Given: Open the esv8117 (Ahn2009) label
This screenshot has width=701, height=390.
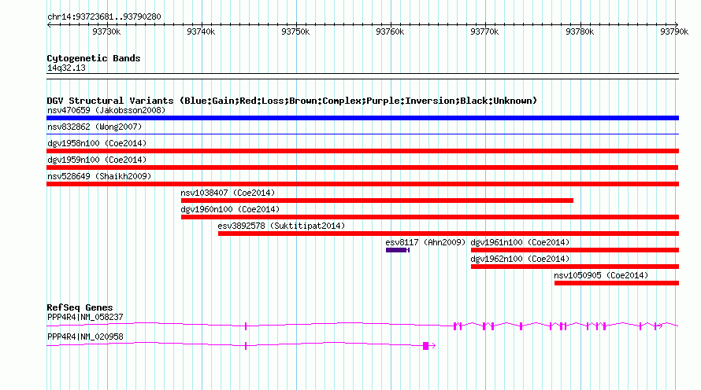Looking at the screenshot, I should [x=425, y=242].
